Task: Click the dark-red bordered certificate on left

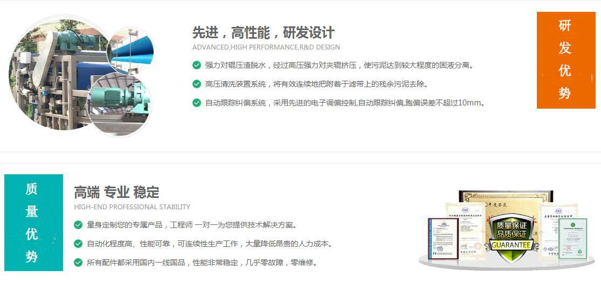Action: pos(443,240)
